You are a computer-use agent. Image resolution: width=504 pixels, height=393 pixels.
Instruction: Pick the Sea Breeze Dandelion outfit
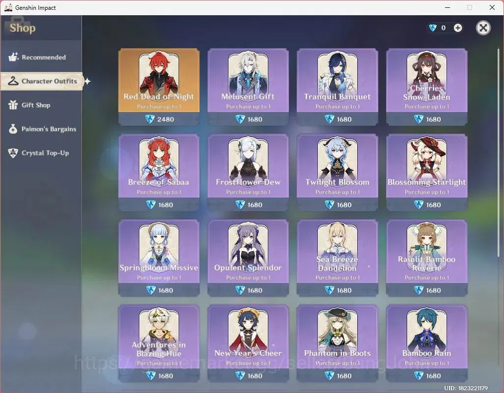[x=337, y=258]
